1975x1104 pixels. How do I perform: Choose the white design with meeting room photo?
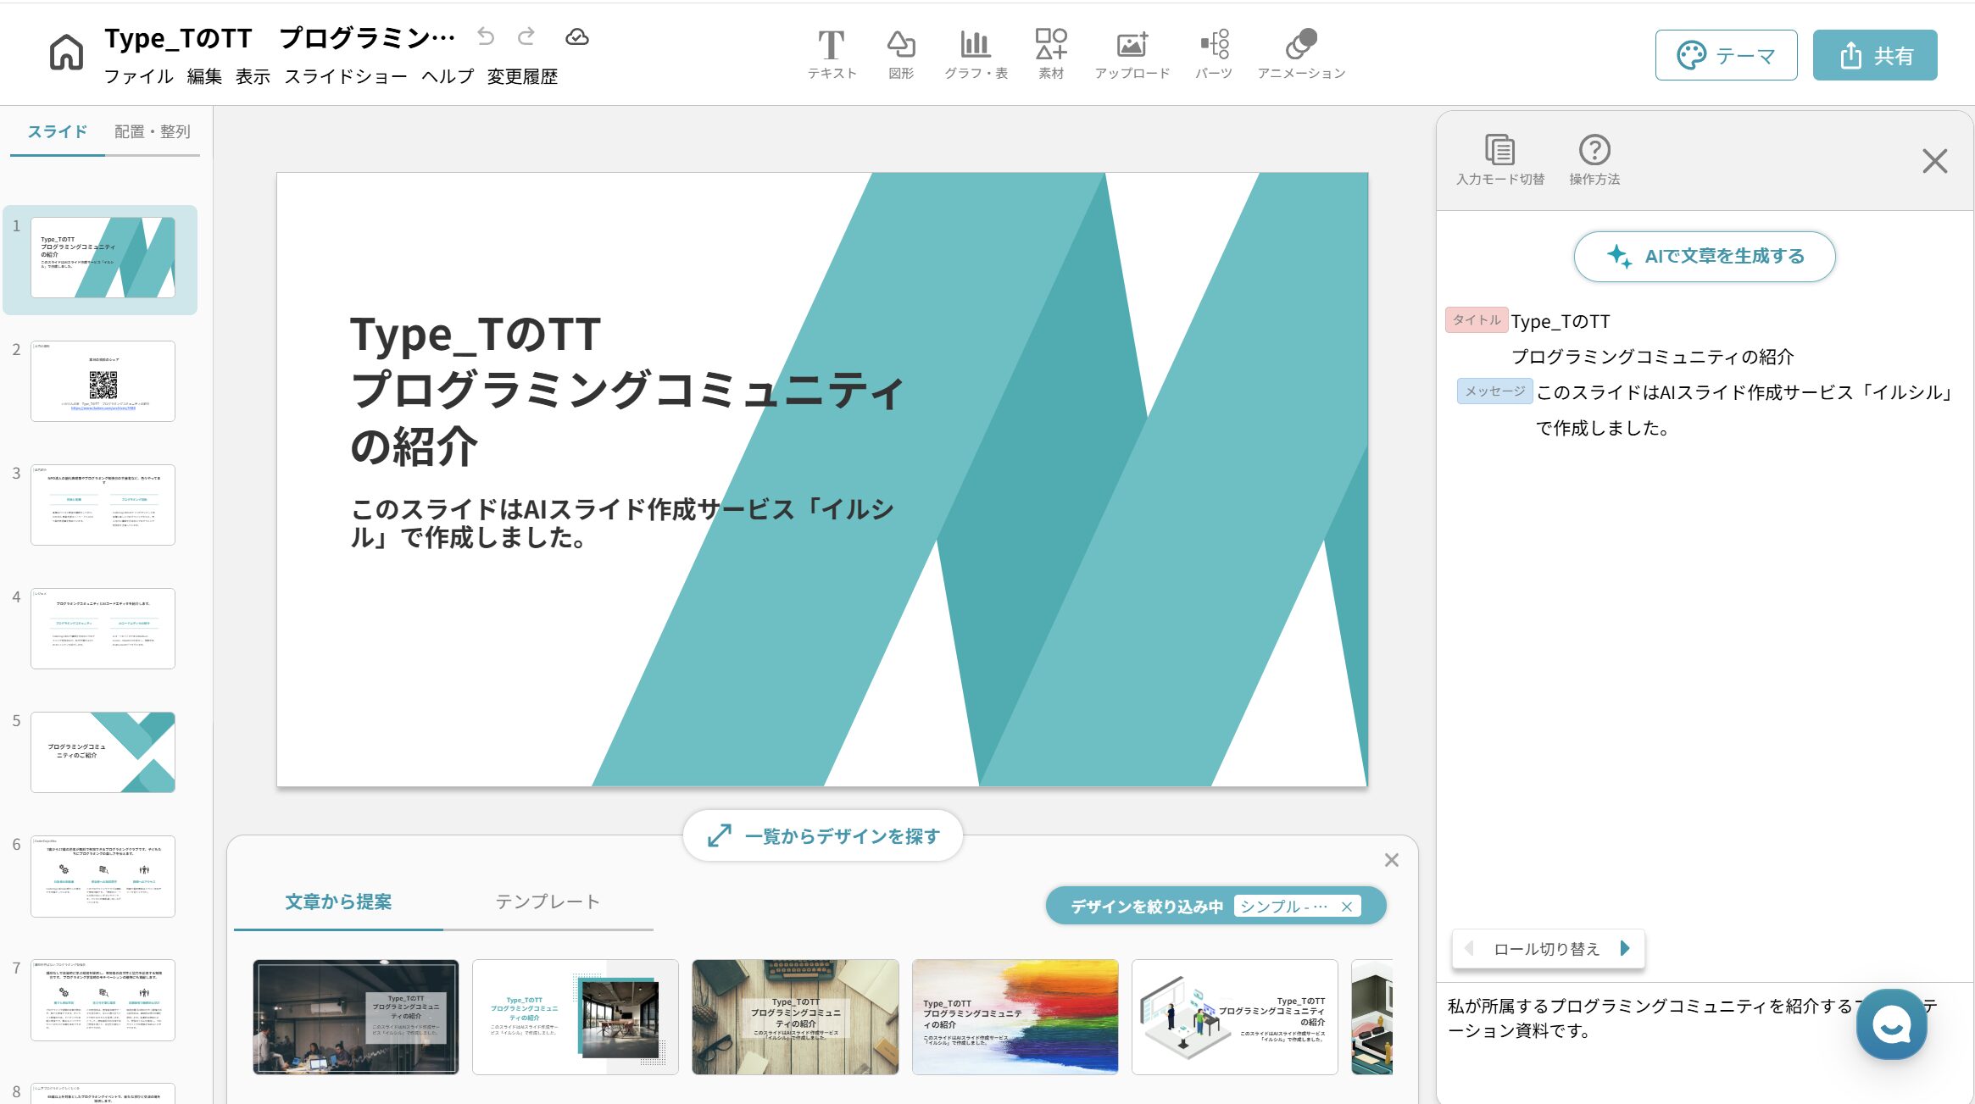[x=576, y=1017]
